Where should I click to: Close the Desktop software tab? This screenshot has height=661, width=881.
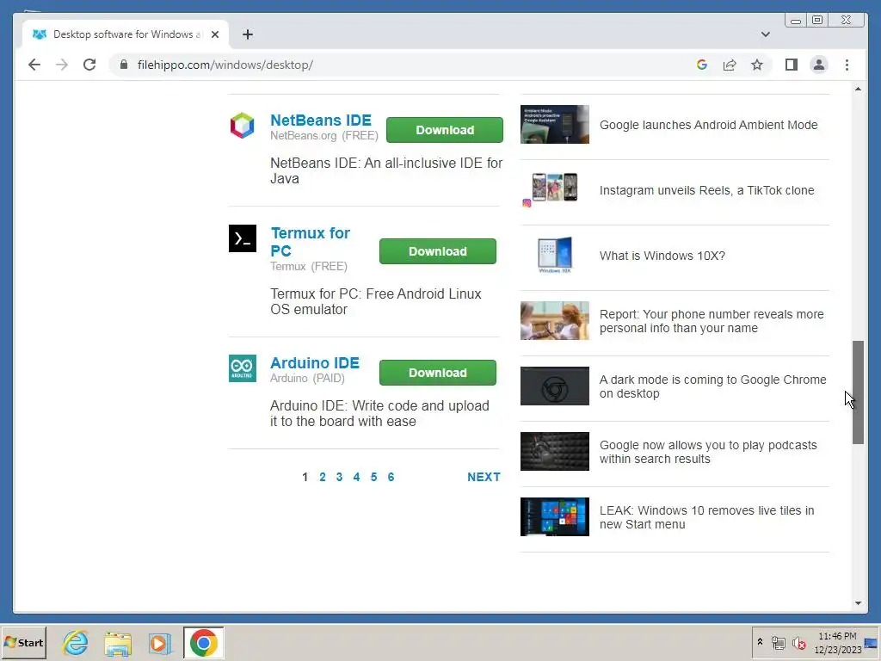coord(214,34)
